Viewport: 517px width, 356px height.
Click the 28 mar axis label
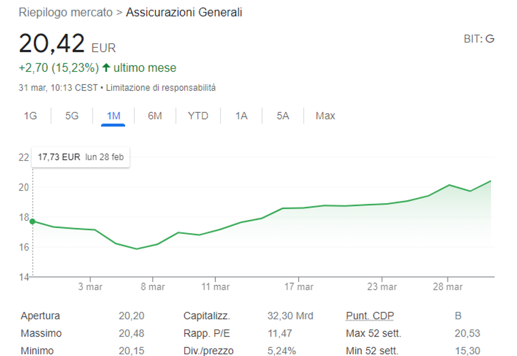(x=447, y=287)
